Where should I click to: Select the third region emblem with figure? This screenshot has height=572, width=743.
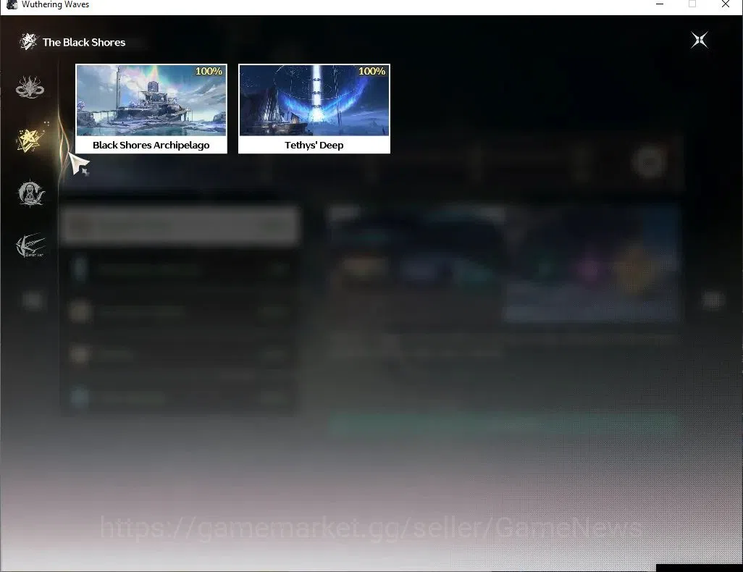click(30, 193)
